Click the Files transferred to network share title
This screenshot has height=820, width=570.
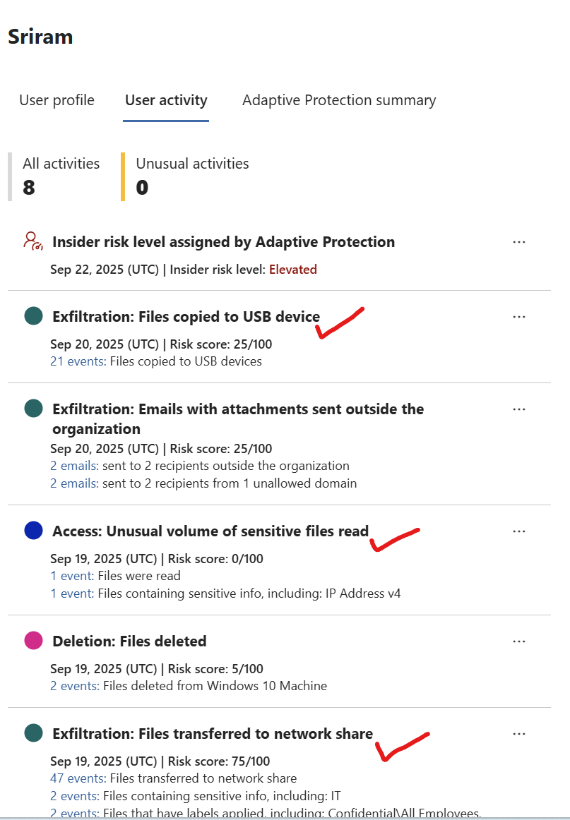212,734
